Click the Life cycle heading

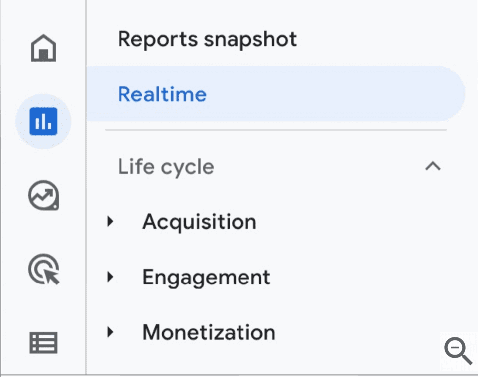coord(165,167)
